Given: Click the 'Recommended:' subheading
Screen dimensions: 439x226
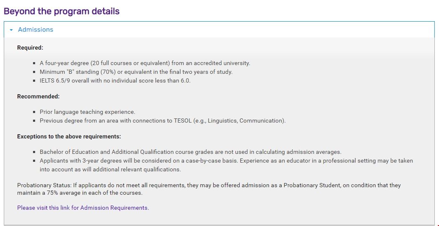Looking at the screenshot, I should point(38,96).
